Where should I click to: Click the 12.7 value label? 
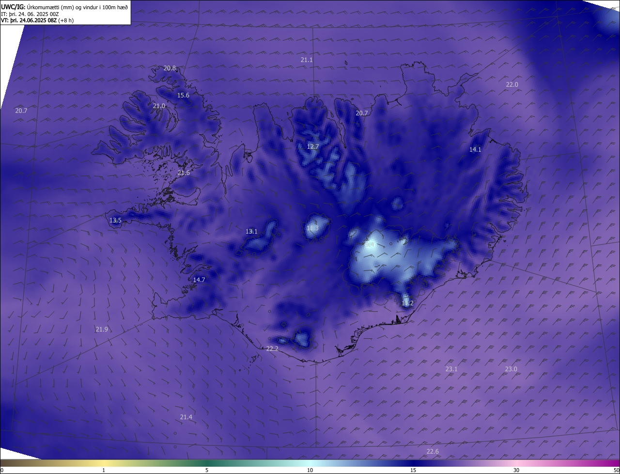[x=313, y=147]
